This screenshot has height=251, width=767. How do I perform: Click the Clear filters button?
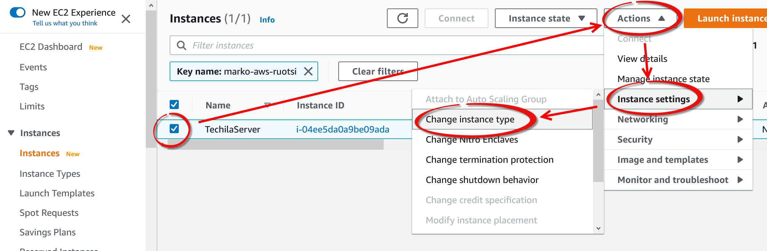(378, 71)
